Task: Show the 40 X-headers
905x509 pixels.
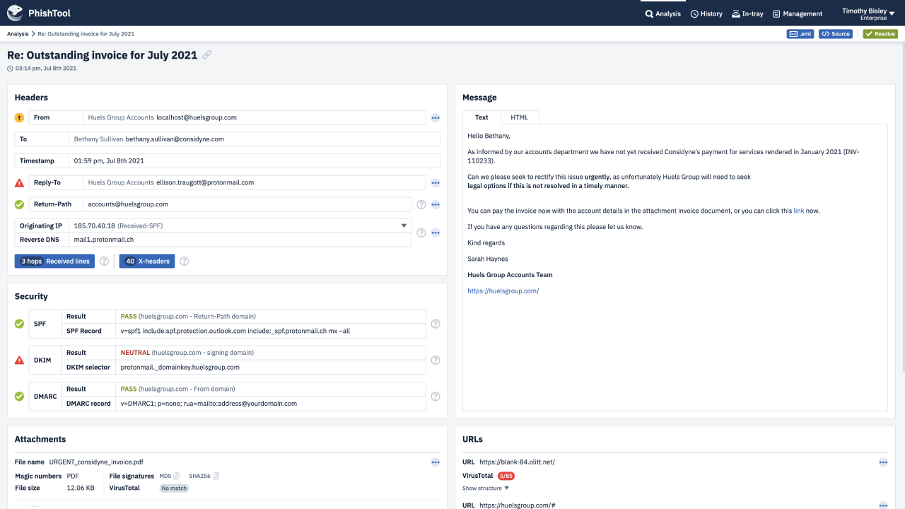Action: [146, 261]
